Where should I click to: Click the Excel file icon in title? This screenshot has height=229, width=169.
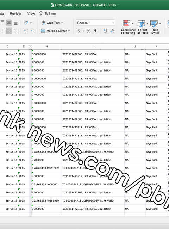click(52, 5)
